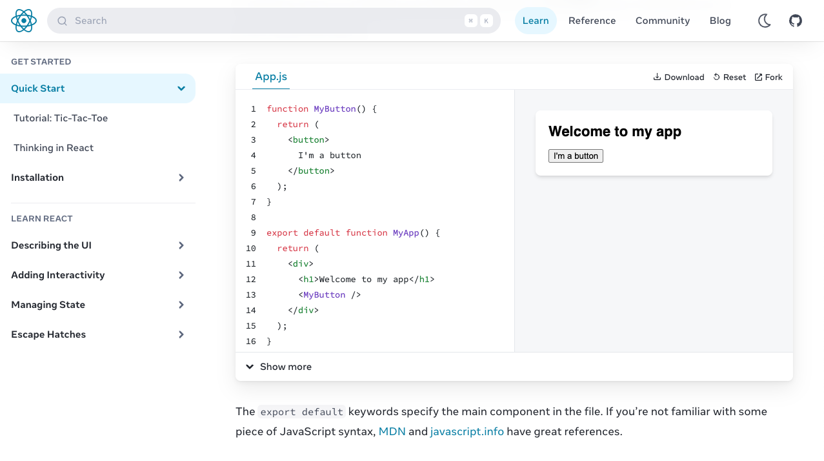Screen dimensions: 824x461
Task: Reset the code sandbox
Action: click(x=729, y=77)
